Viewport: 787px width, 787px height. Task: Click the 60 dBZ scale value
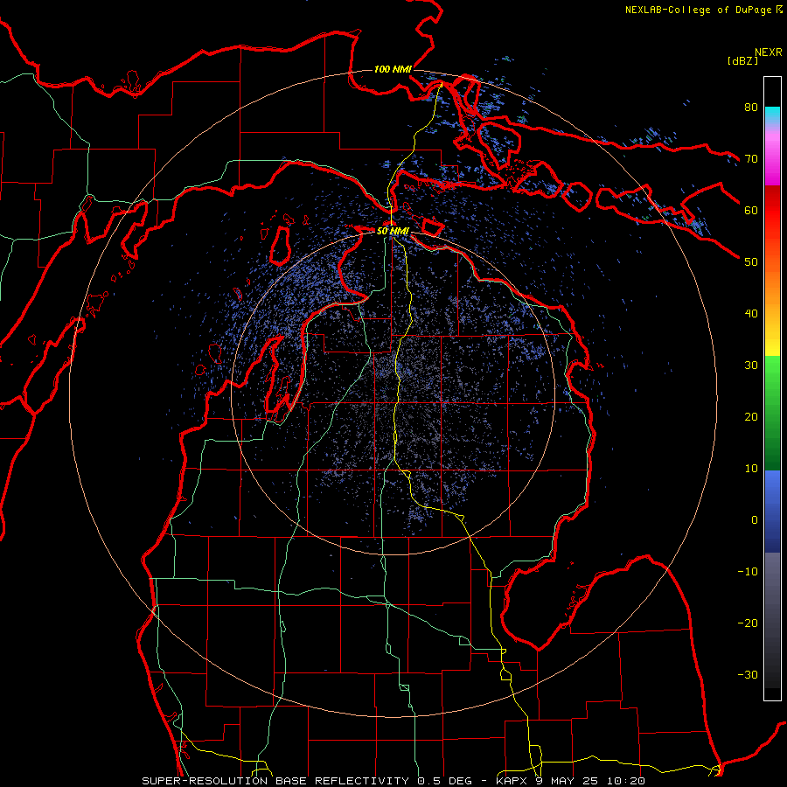click(751, 210)
